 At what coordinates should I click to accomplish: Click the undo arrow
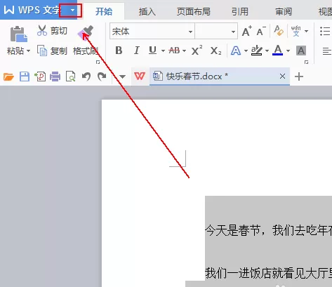click(86, 76)
